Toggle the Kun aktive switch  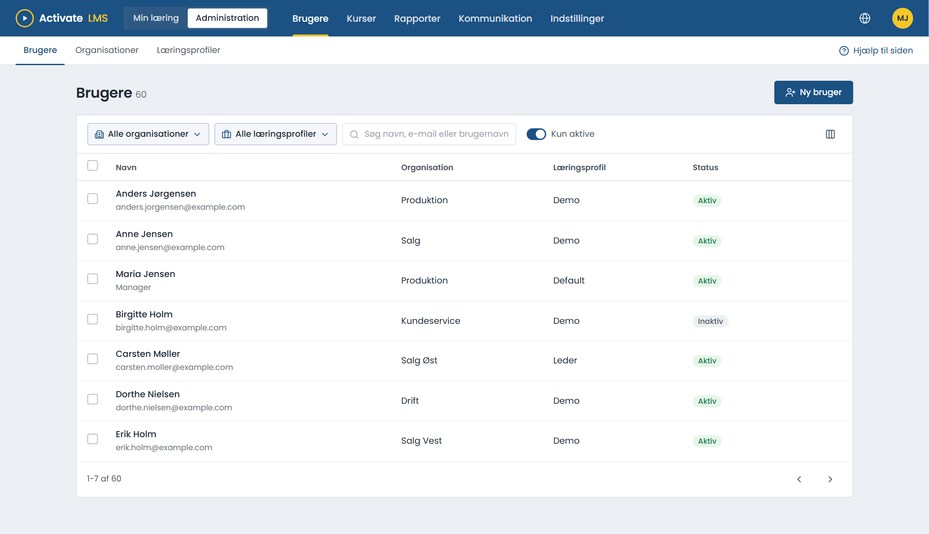click(536, 134)
